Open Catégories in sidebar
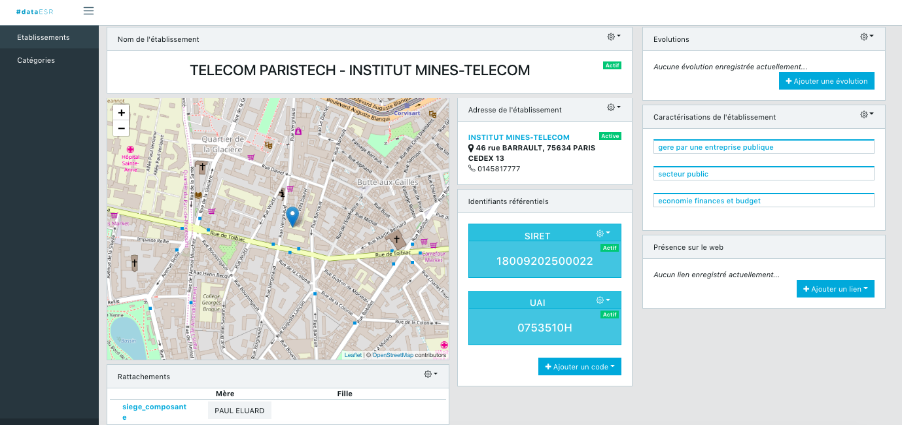Viewport: 902px width, 425px height. (x=49, y=60)
